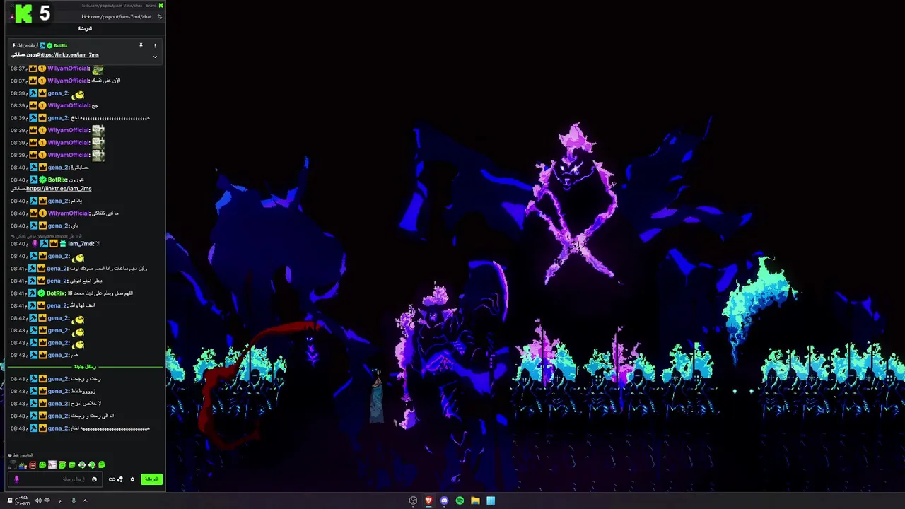This screenshot has height=509, width=905.
Task: Collapse the pinned message with the chevron
Action: (x=155, y=57)
